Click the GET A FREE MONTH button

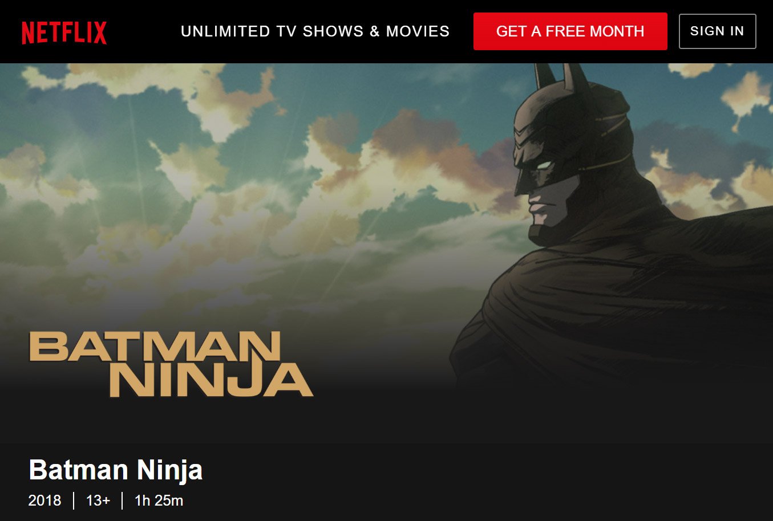(570, 31)
